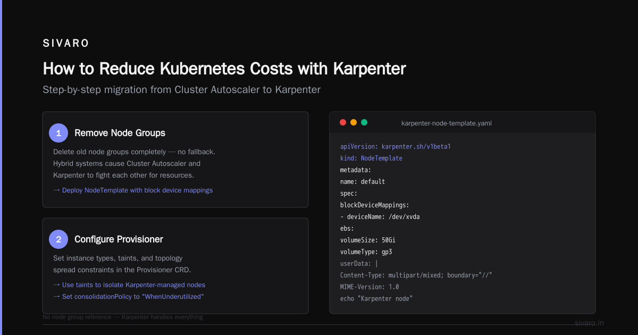Click the step-by-step migration subtitle
The width and height of the screenshot is (638, 335).
[x=181, y=89]
